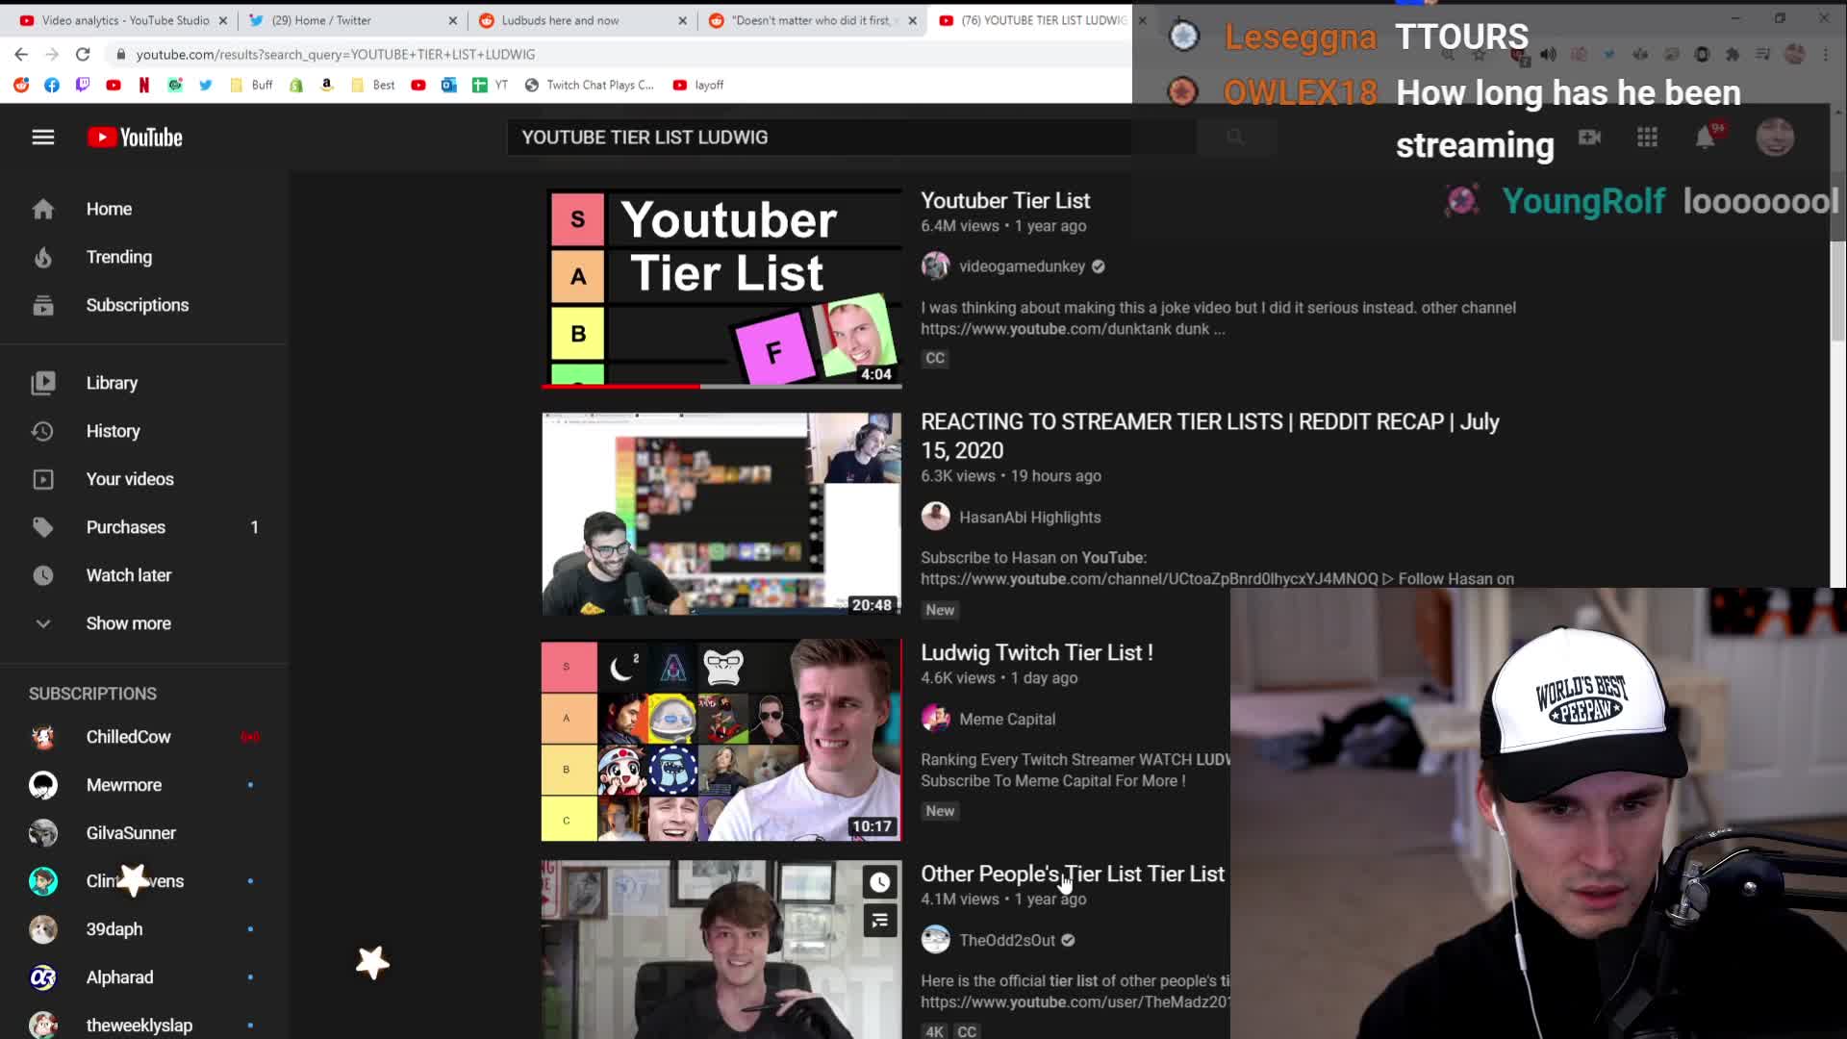The width and height of the screenshot is (1847, 1039).
Task: Open watch History
Action: pos(113,431)
